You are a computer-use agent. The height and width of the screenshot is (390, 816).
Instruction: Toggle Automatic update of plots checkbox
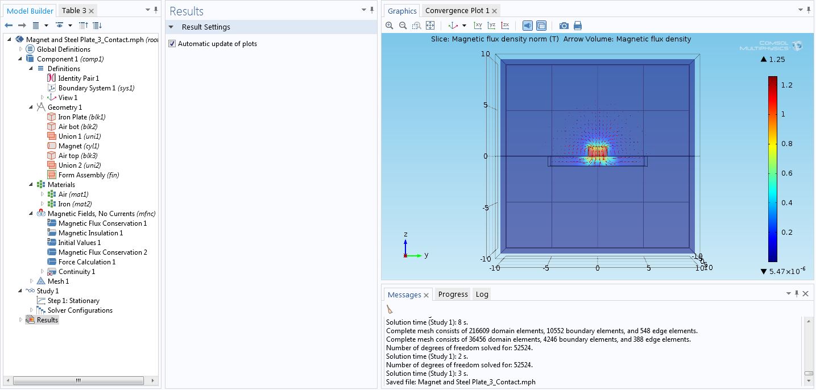tap(172, 44)
